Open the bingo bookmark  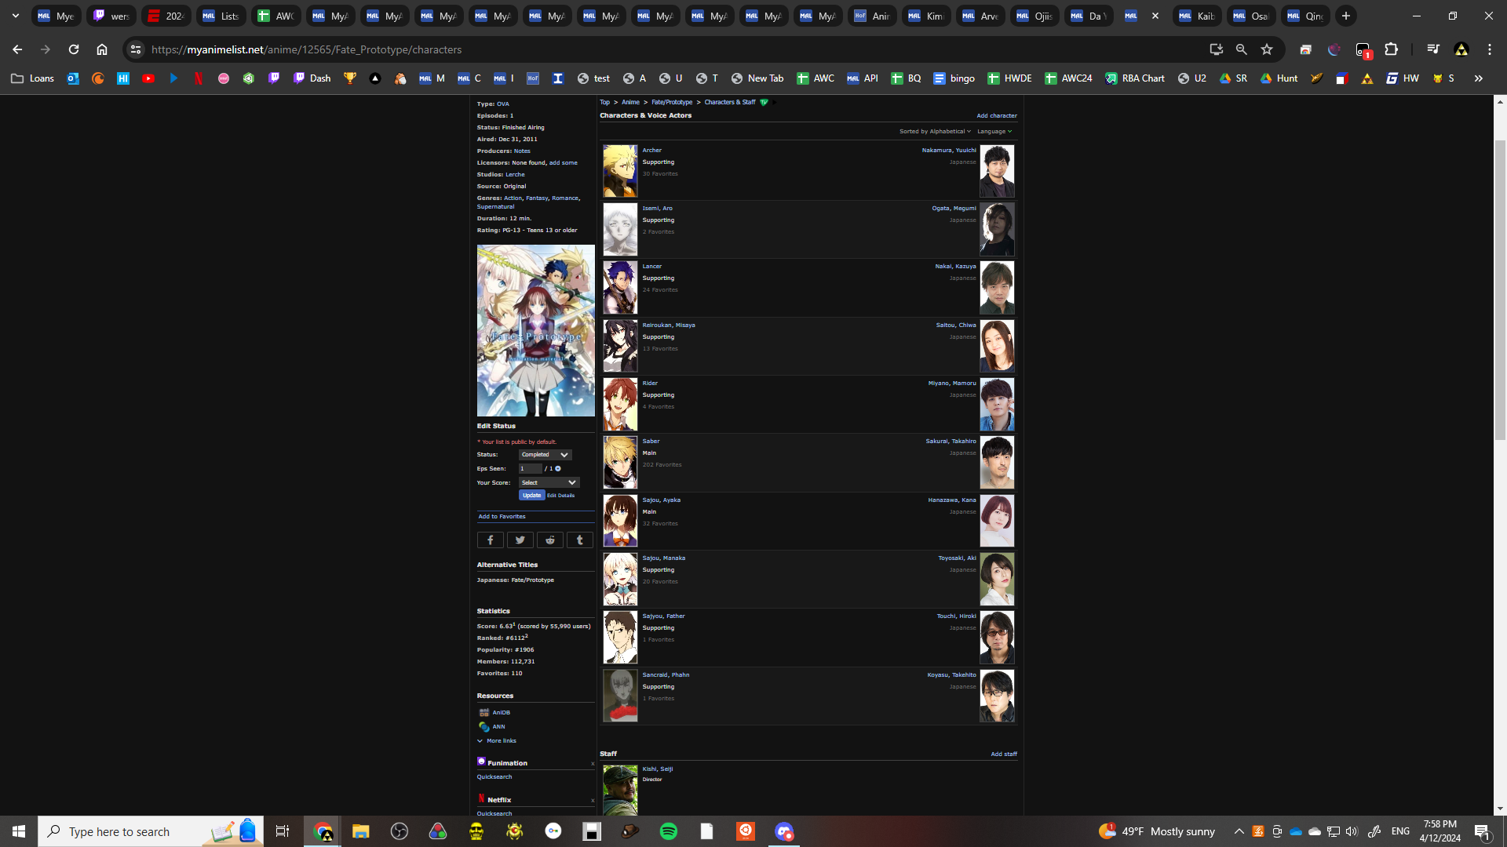click(x=954, y=78)
